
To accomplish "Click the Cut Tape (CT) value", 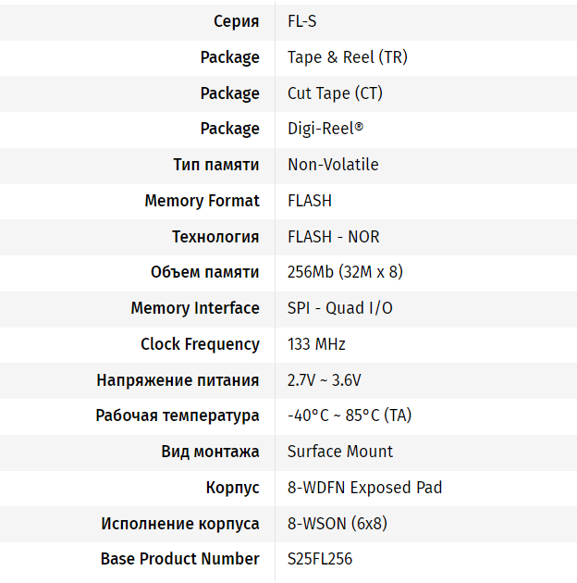I will click(335, 93).
